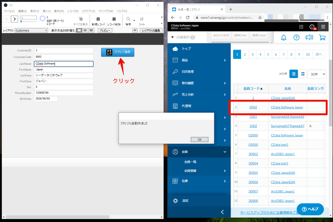Reload the Smaregi page in browser
Screen dimensions: 333x222
[188, 17]
